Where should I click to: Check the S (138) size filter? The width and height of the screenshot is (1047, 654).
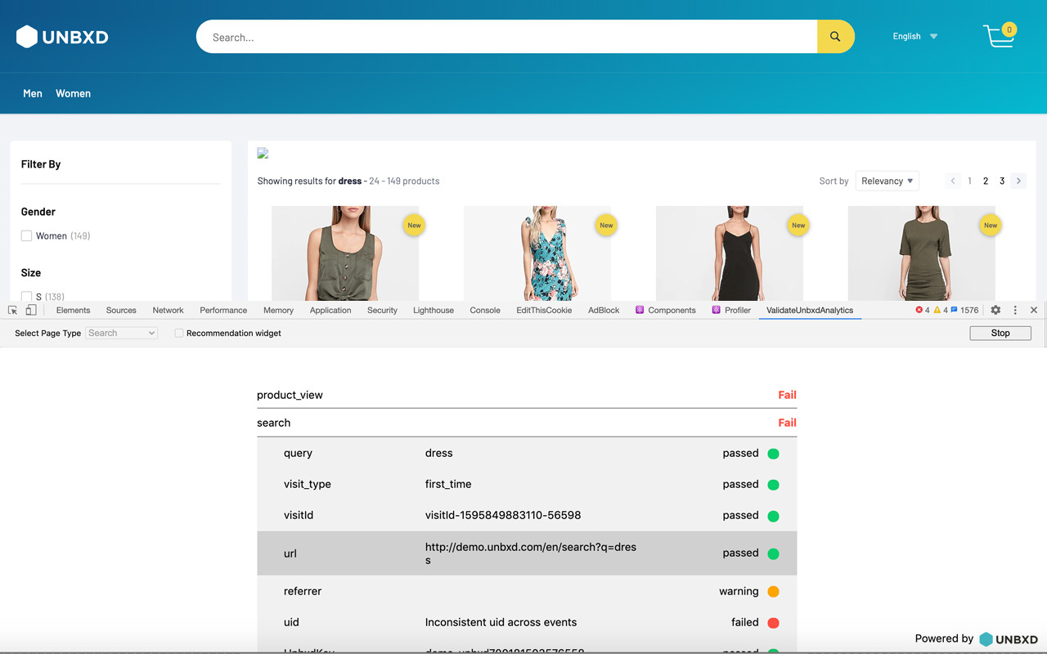[26, 296]
